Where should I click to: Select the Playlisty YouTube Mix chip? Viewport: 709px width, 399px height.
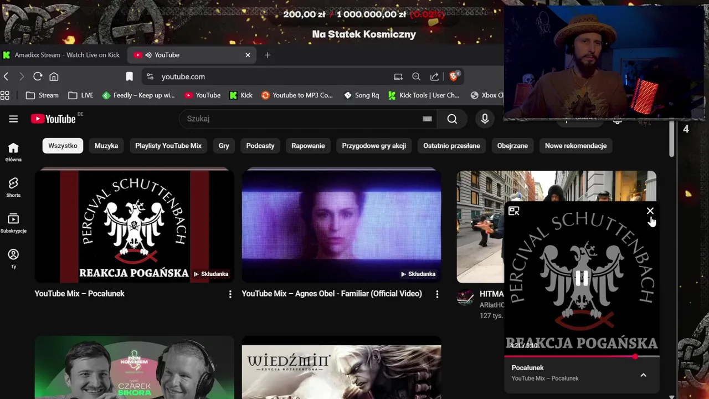click(168, 146)
